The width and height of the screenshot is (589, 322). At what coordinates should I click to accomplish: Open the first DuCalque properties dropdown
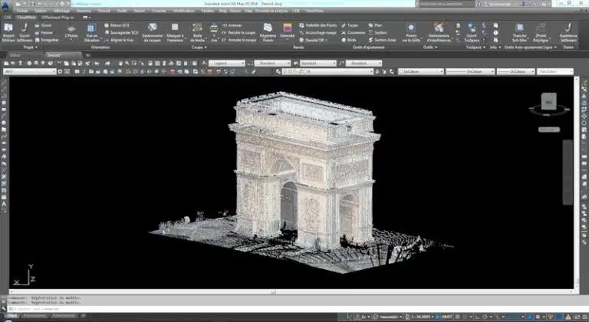(420, 71)
